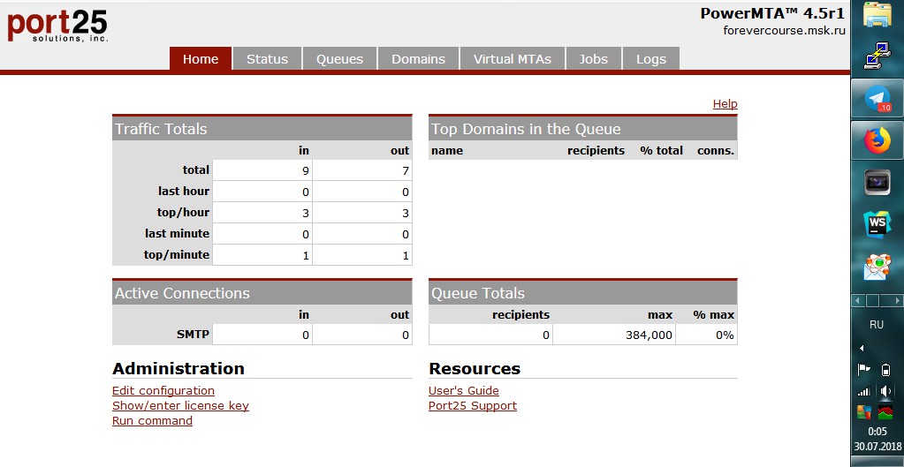Open the PuTTY taskbar icon
Viewport: 904px width, 467px height.
[x=877, y=56]
